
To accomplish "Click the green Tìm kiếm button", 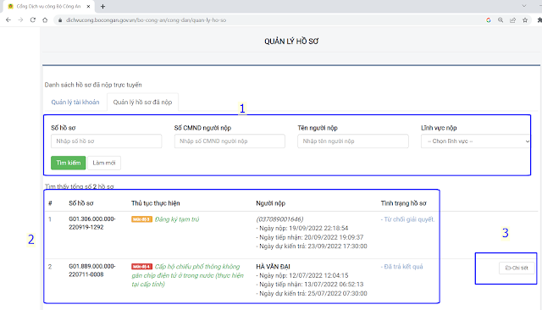I will tap(68, 163).
